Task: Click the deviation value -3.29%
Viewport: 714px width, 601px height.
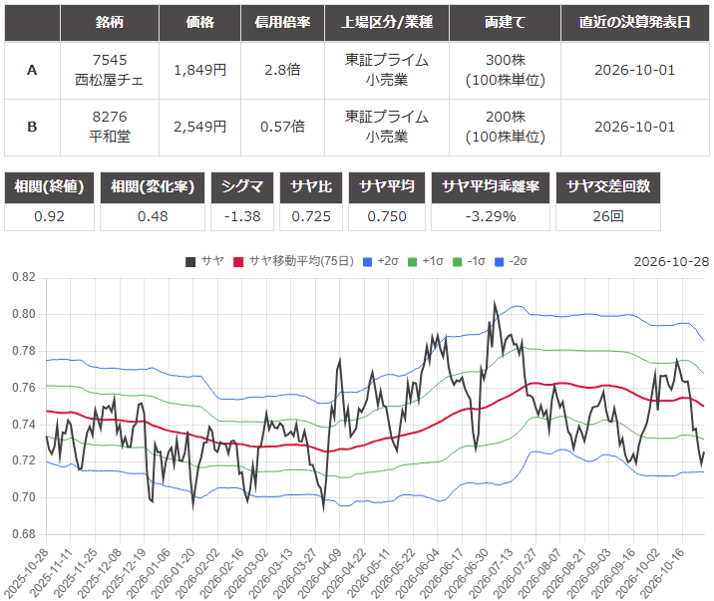Action: coord(491,216)
